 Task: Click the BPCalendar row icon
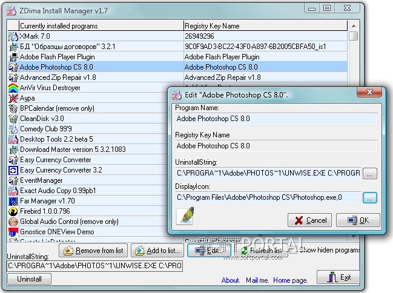pos(13,108)
